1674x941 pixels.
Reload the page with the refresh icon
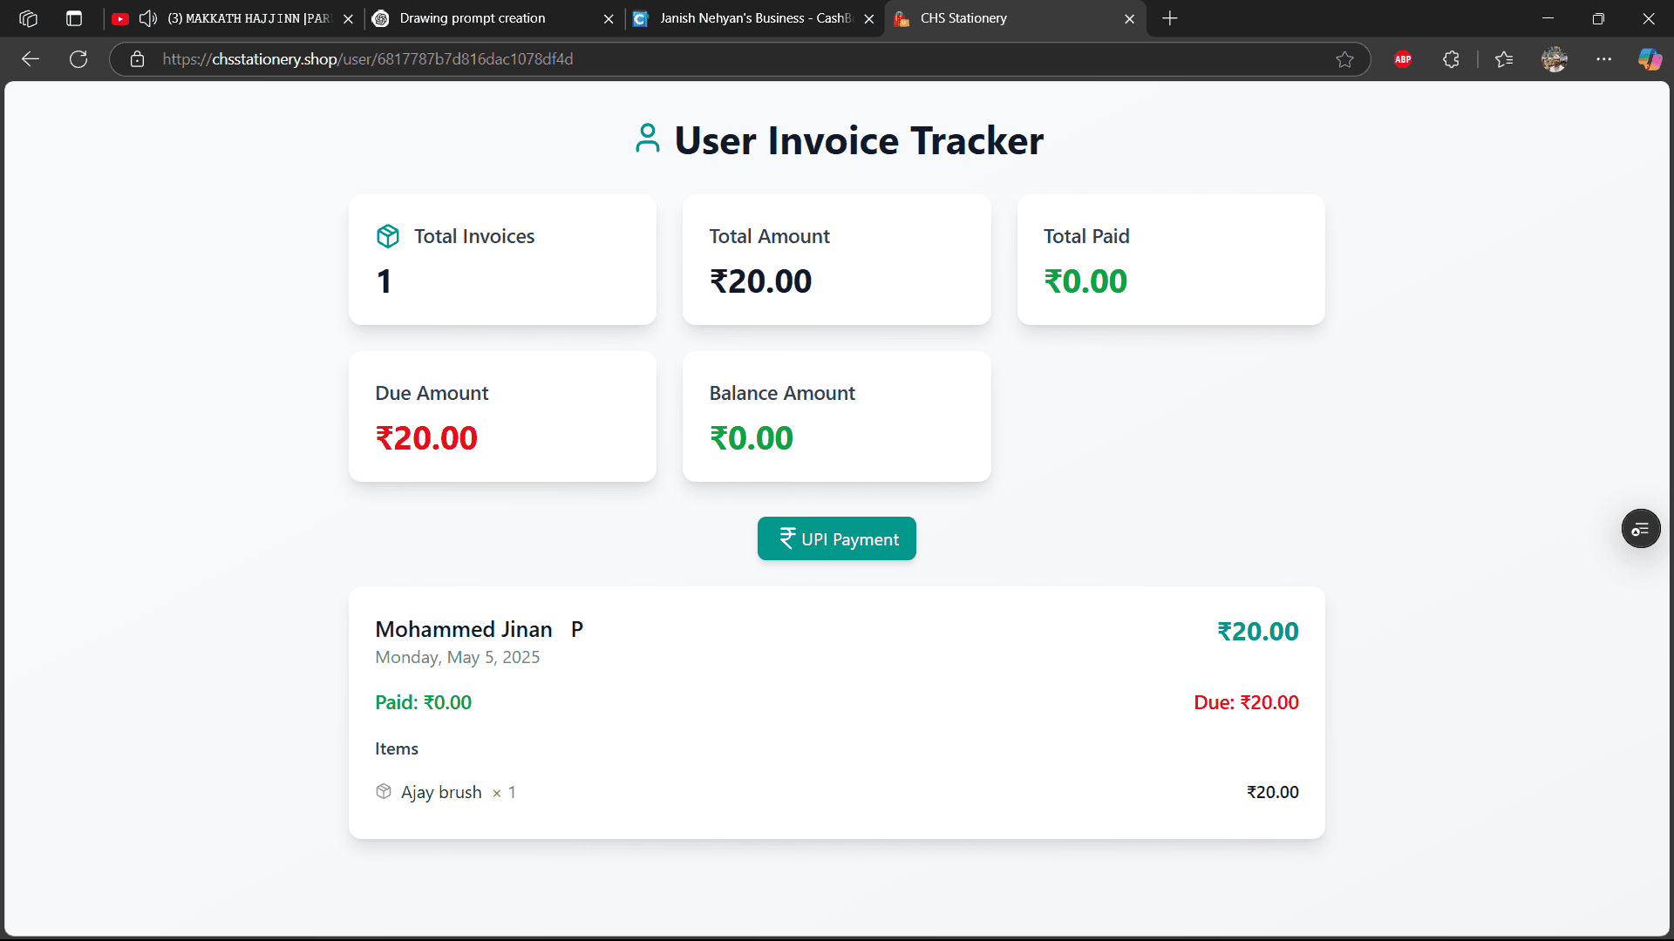coord(78,59)
